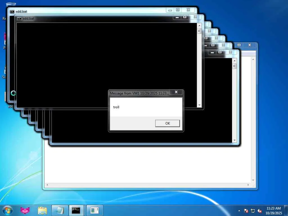This screenshot has width=288, height=216.
Task: Maximize the lowest console window
Action: (220, 52)
